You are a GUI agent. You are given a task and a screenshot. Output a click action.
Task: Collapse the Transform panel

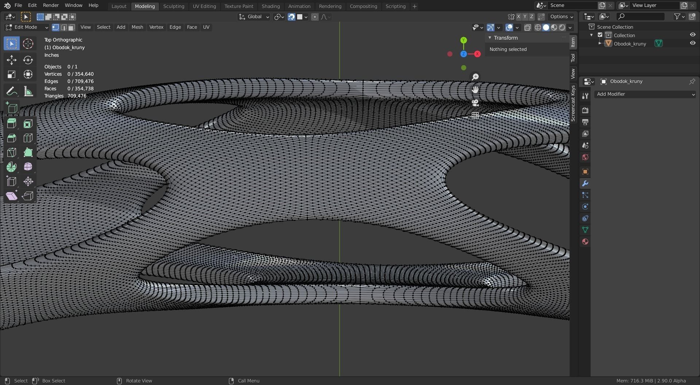[x=490, y=38]
